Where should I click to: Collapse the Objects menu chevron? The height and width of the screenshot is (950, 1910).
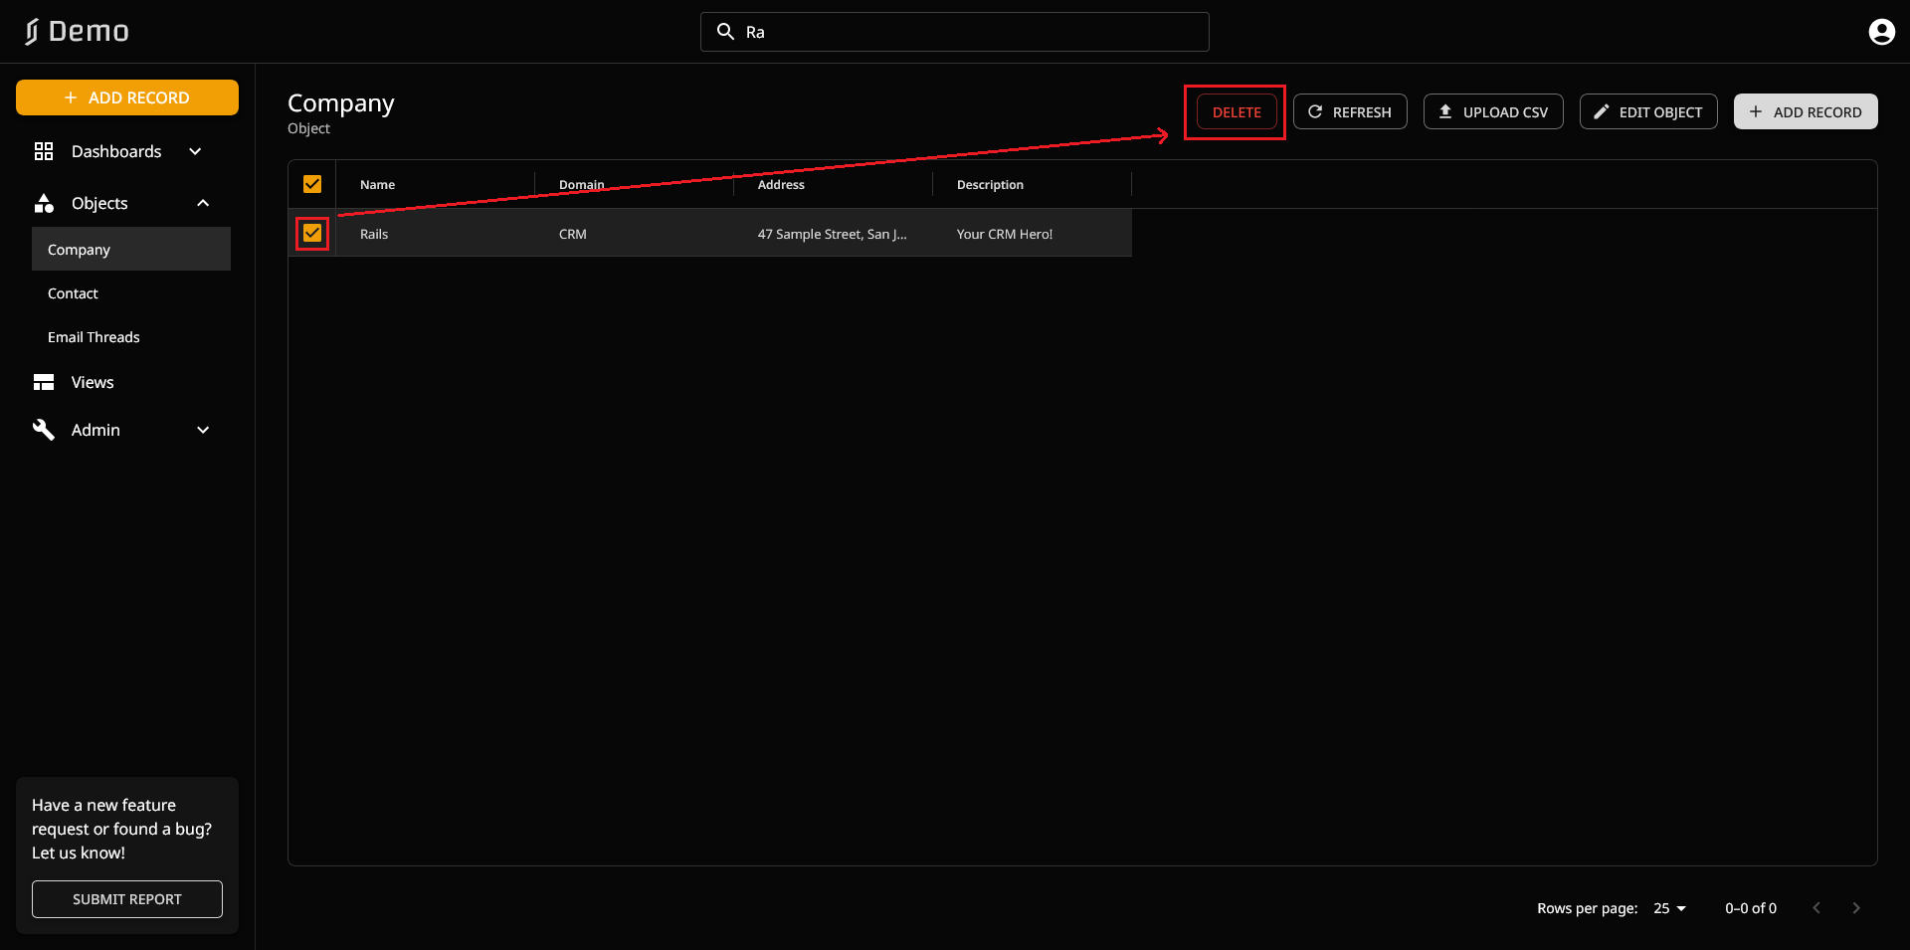203,203
